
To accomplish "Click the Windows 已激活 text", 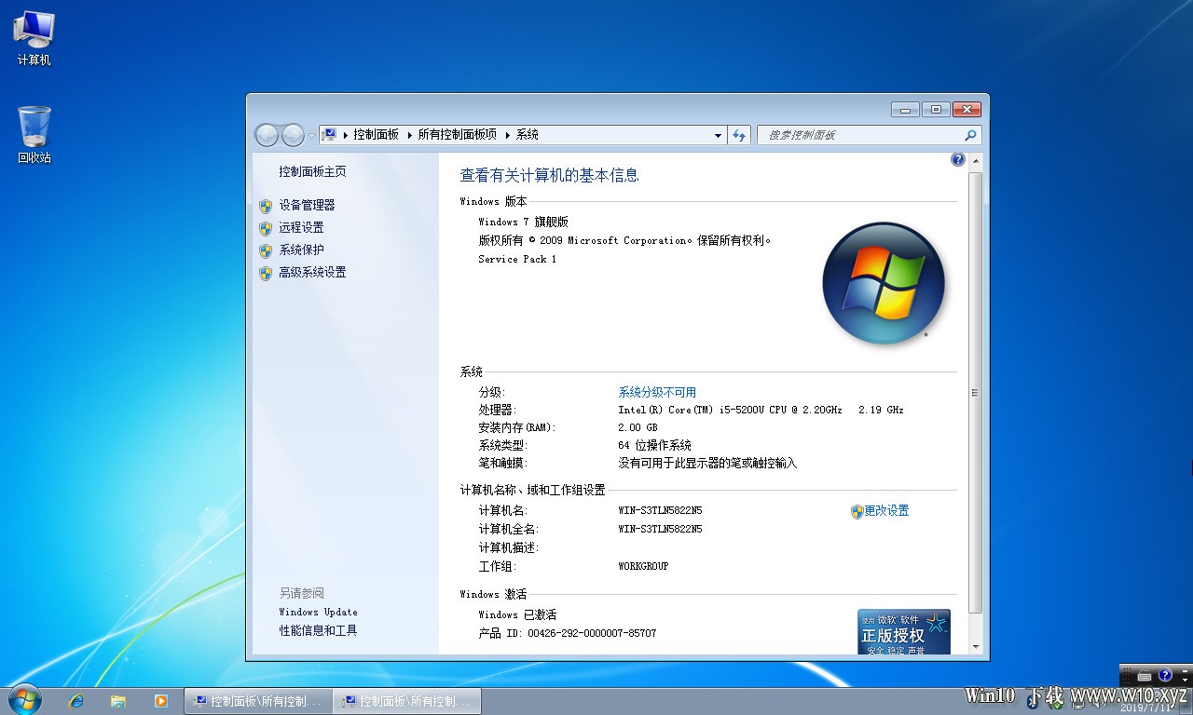I will (x=517, y=614).
